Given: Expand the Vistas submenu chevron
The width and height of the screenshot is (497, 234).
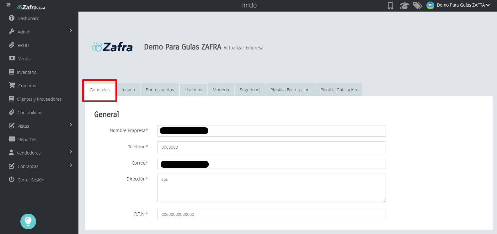Looking at the screenshot, I should (x=71, y=125).
